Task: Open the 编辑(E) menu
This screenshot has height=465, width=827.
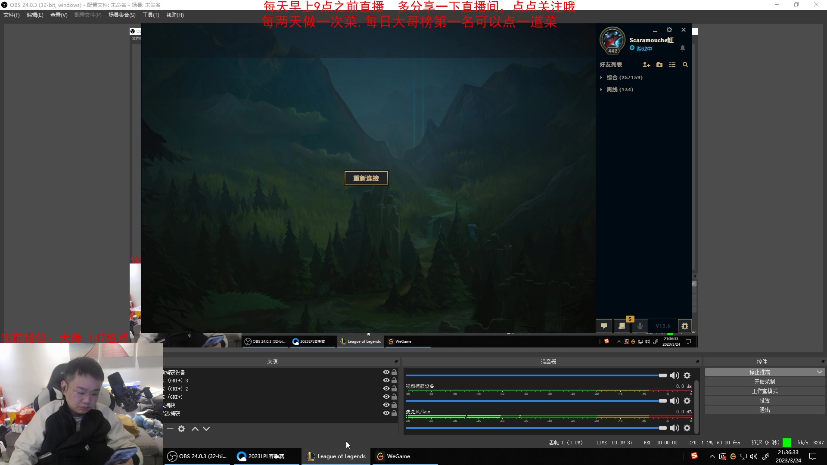Action: coord(35,15)
